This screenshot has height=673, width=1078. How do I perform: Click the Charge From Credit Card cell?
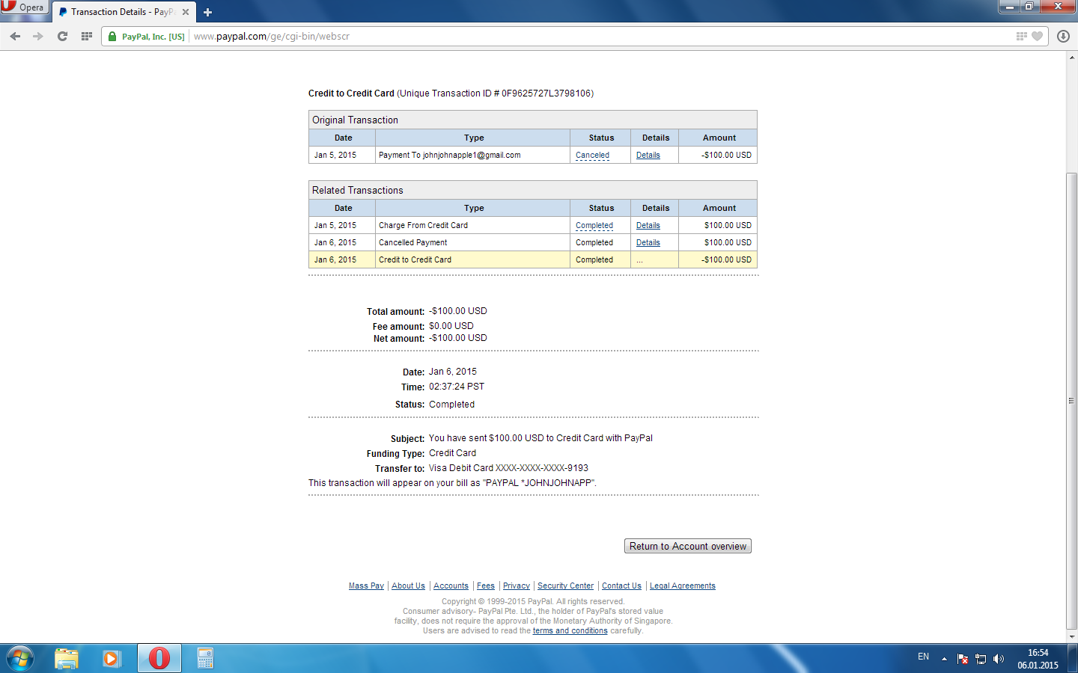(x=472, y=226)
